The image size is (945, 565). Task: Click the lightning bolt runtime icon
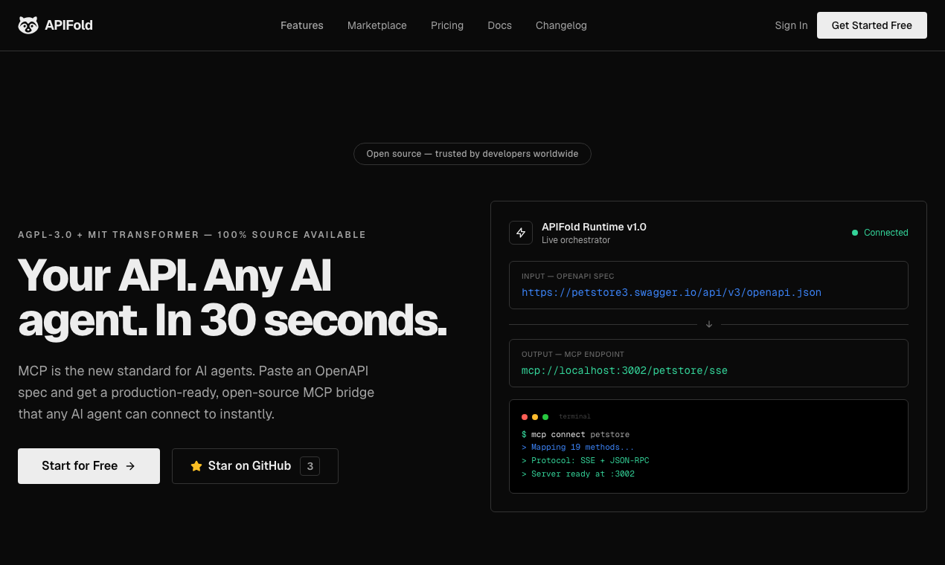point(521,233)
